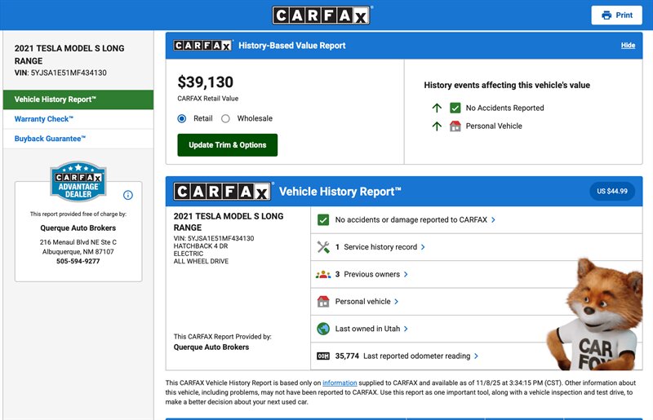
Task: Click the Print button
Action: click(616, 15)
